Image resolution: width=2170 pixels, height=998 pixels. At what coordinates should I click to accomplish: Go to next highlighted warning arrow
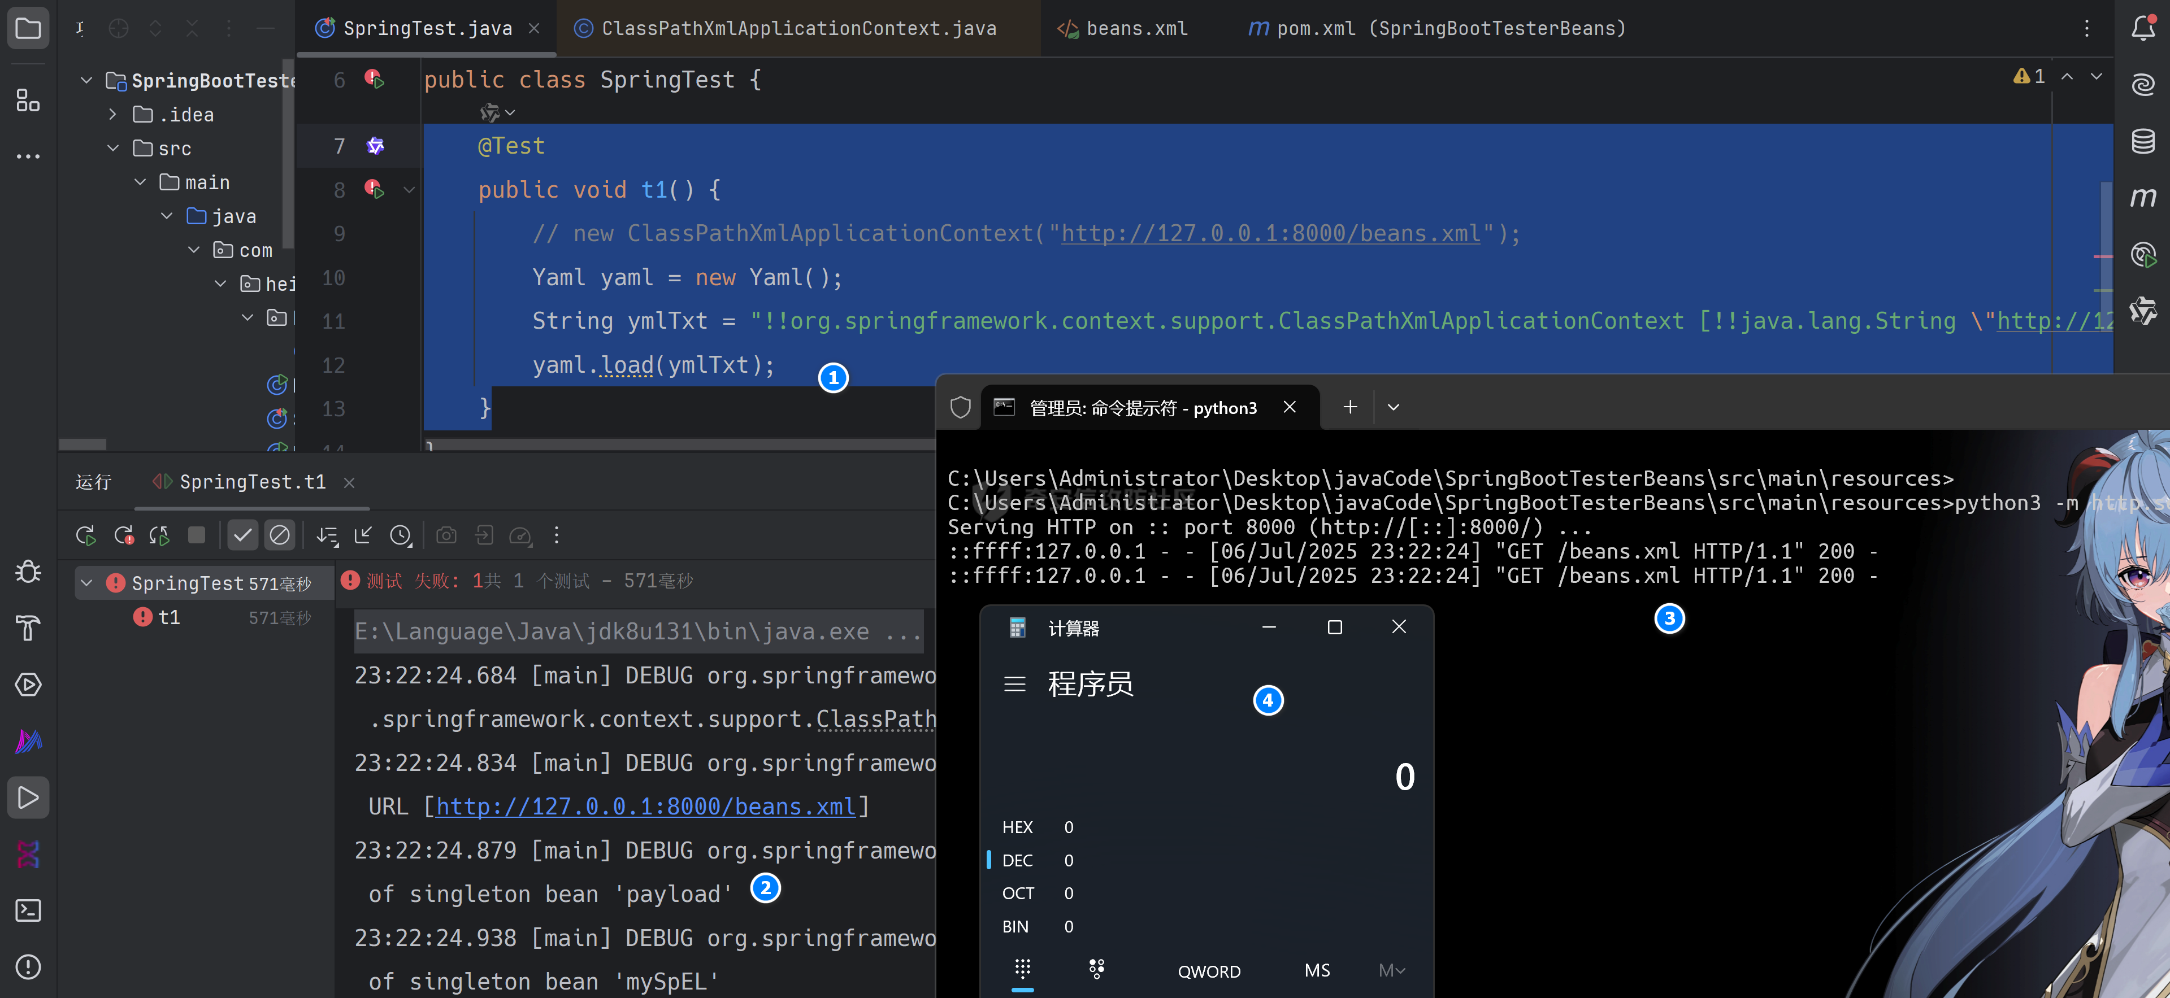[2096, 77]
